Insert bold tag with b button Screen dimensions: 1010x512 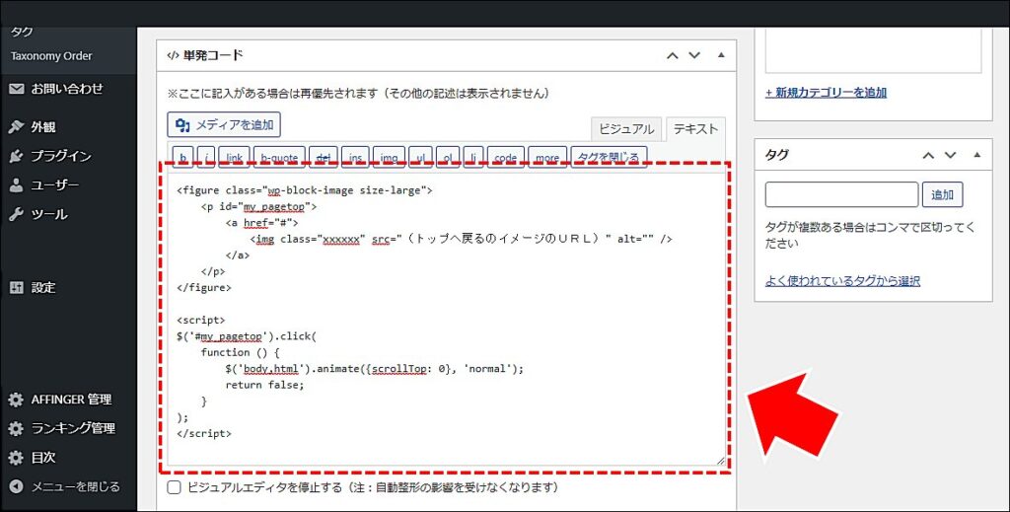(182, 157)
